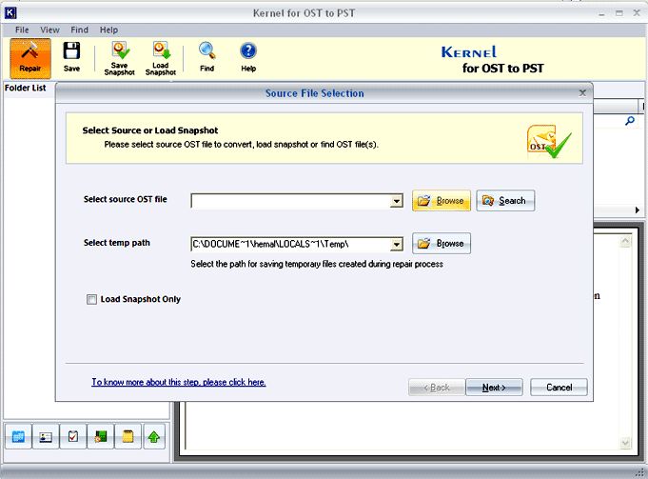Image resolution: width=648 pixels, height=479 pixels.
Task: Click the right panel scrollbar down arrow
Action: click(626, 443)
